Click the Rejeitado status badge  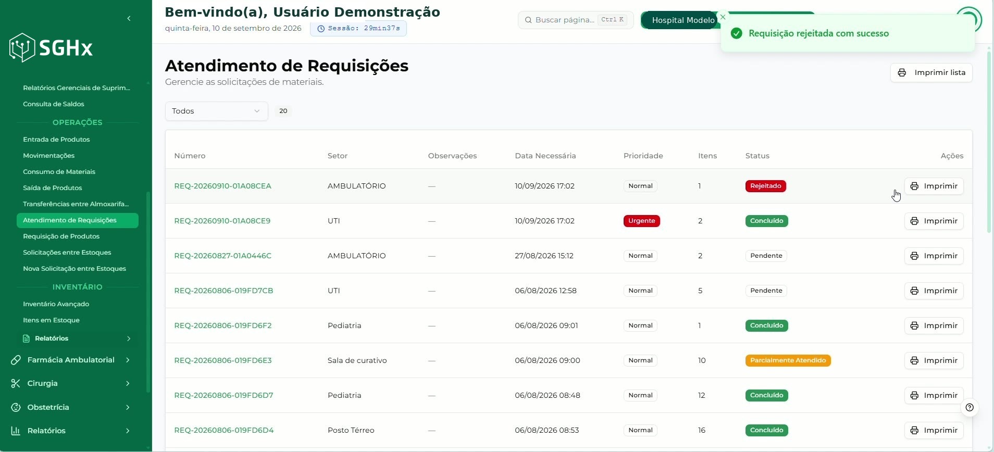tap(765, 186)
